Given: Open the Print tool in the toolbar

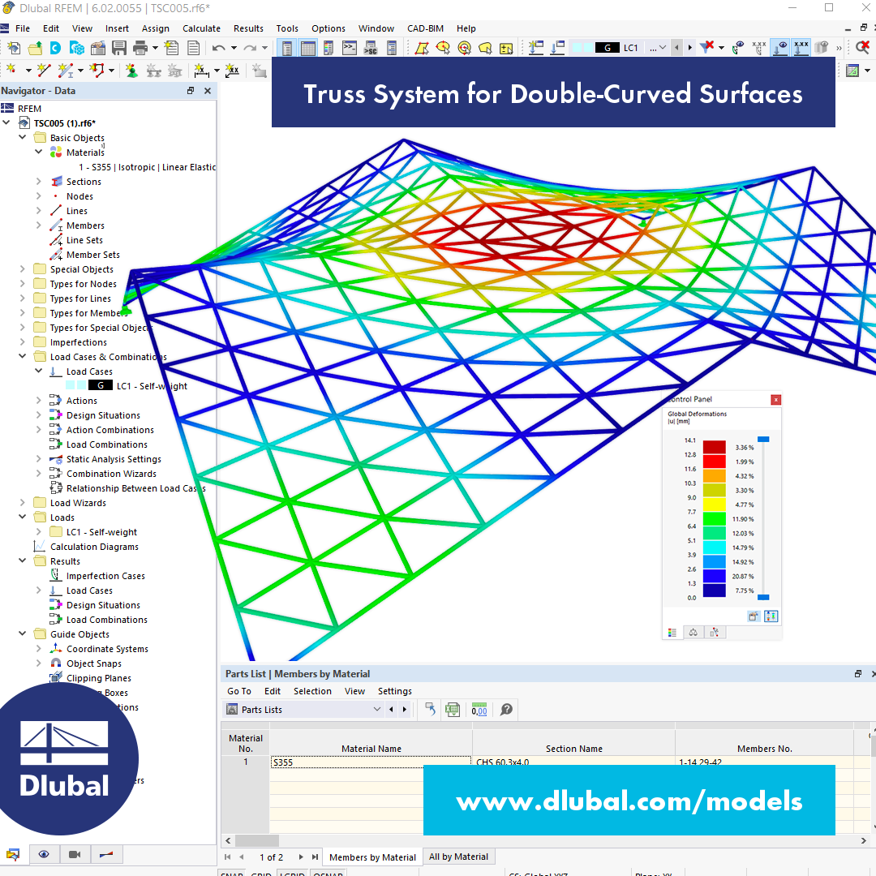Looking at the screenshot, I should pos(140,48).
